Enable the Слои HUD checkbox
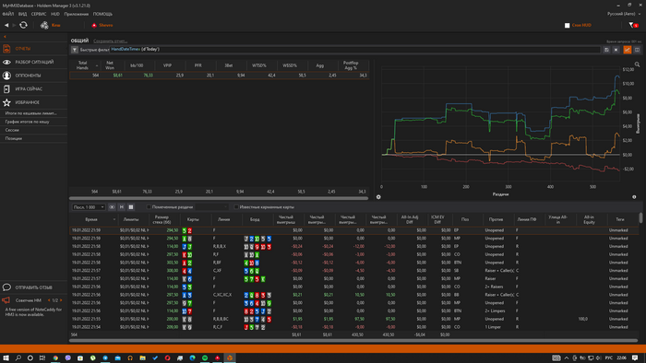The width and height of the screenshot is (646, 363). coord(567,26)
